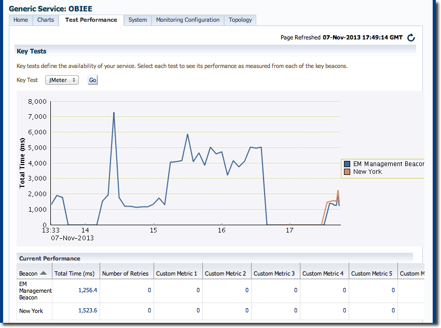Click the New York 1,523.6 value
This screenshot has height=328, width=441.
coord(87,311)
